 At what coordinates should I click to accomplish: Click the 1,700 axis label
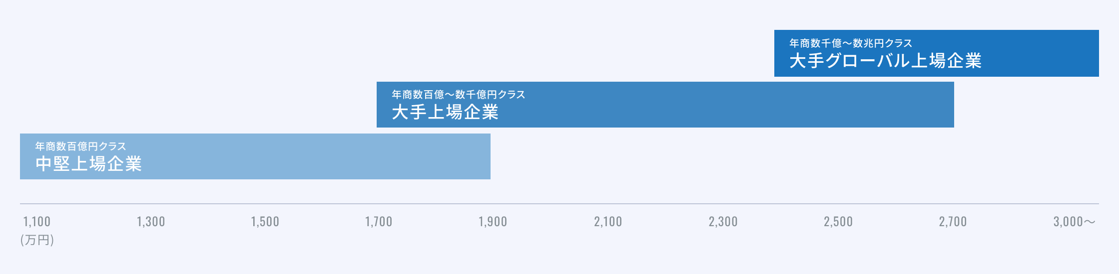379,222
